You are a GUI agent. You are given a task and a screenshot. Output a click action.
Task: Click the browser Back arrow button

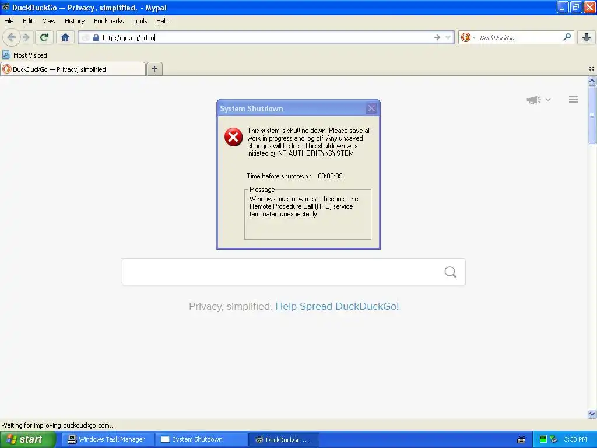click(x=12, y=37)
